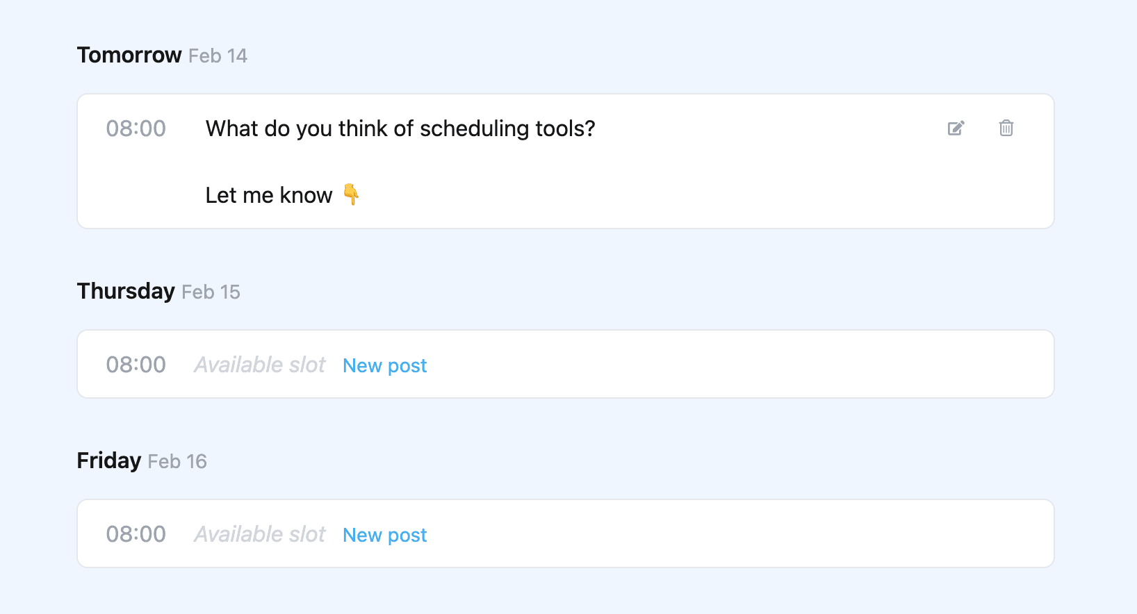Select the pointing finger emoji in the post
Screen dimensions: 1137x614
(352, 195)
